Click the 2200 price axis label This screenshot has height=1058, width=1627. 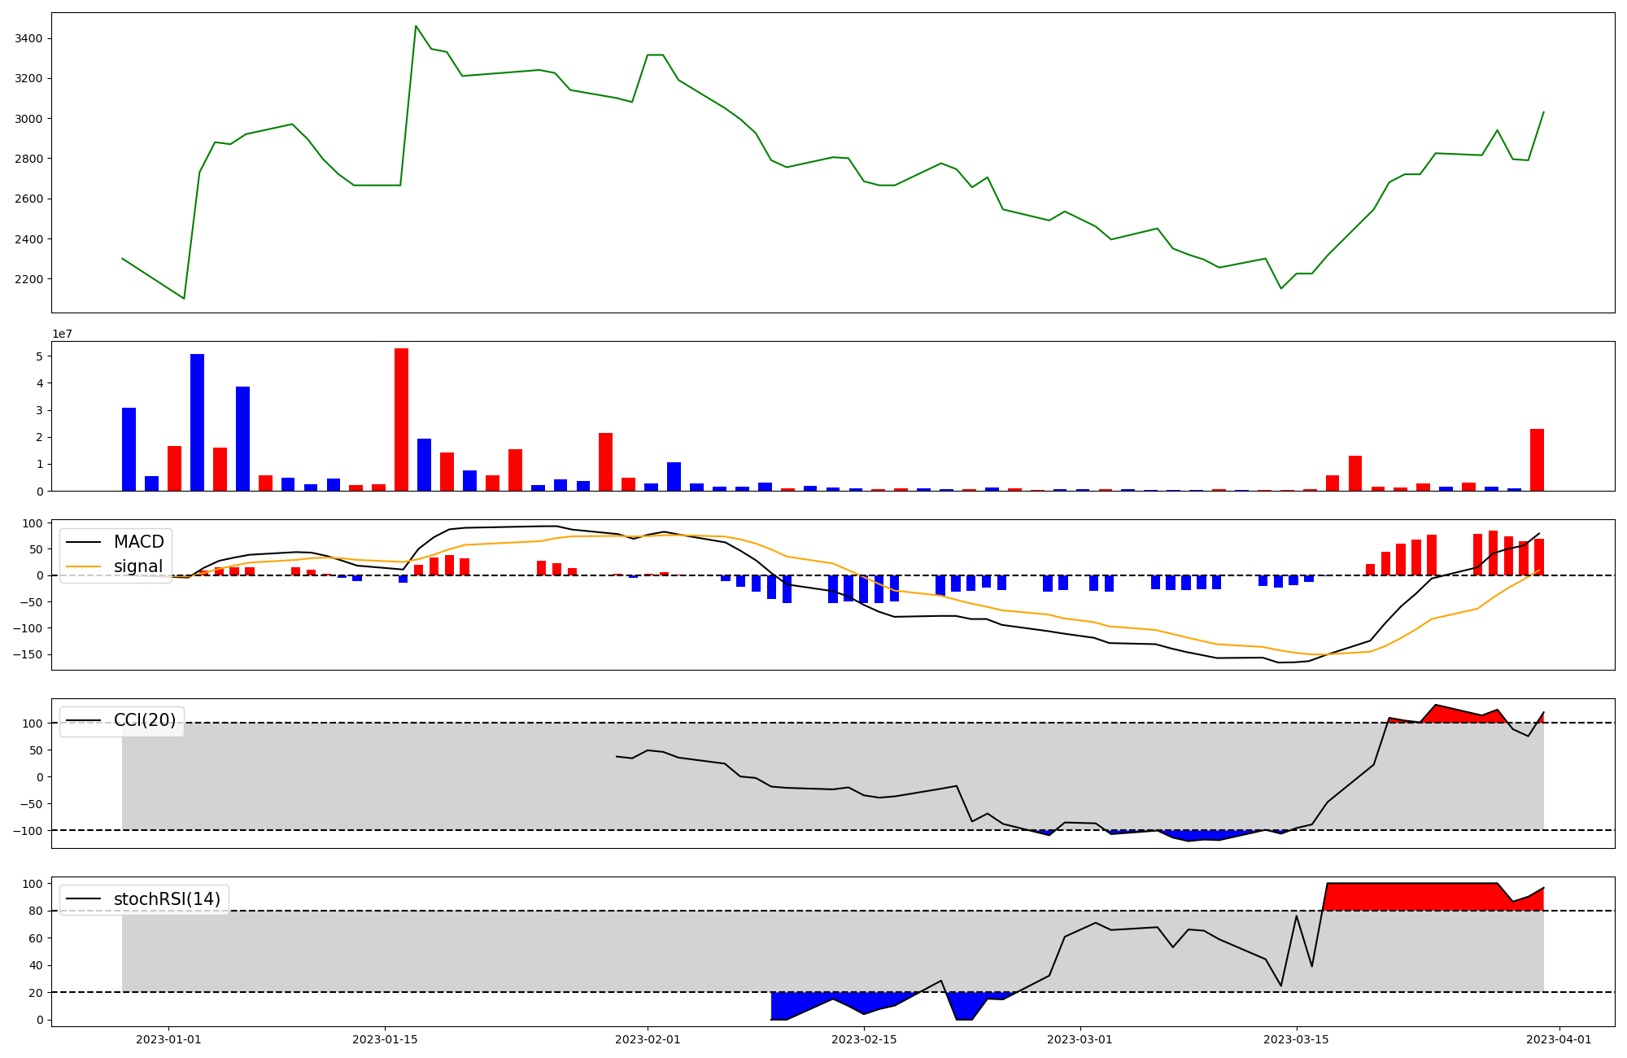(x=29, y=279)
